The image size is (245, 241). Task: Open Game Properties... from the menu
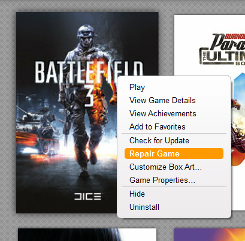tap(162, 180)
